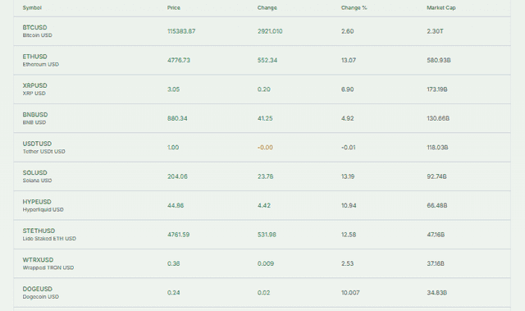Sort by the Price column header
525x311 pixels.
tap(174, 7)
